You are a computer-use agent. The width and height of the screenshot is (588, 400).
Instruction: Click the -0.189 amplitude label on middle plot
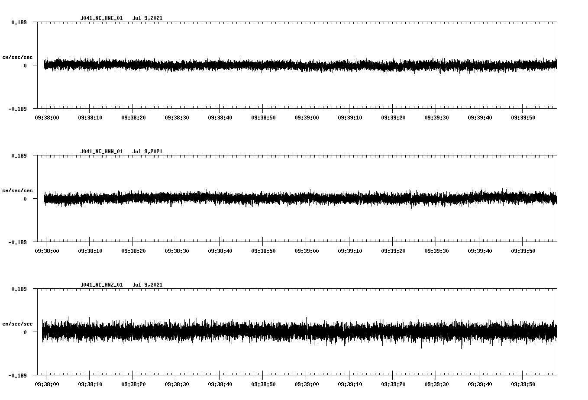[x=17, y=243]
